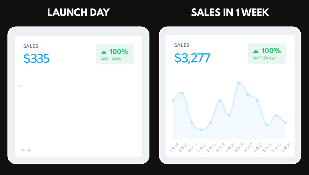Click the Feb 18 axis label
Viewport: 309px width, 175px height.
211,148
